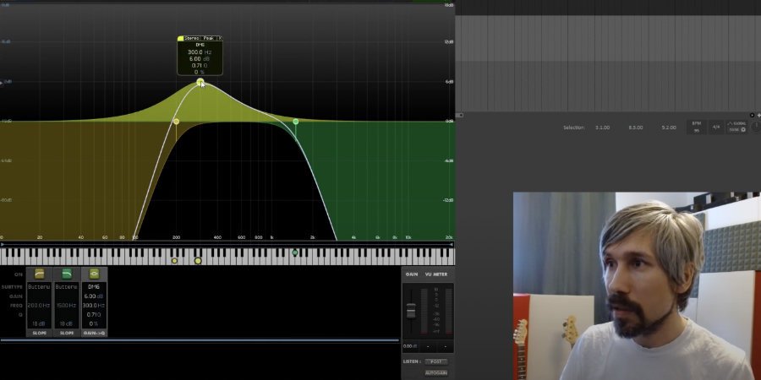This screenshot has height=380, width=761.
Task: Edit the 6.00 dB value in popup
Action: [x=200, y=58]
